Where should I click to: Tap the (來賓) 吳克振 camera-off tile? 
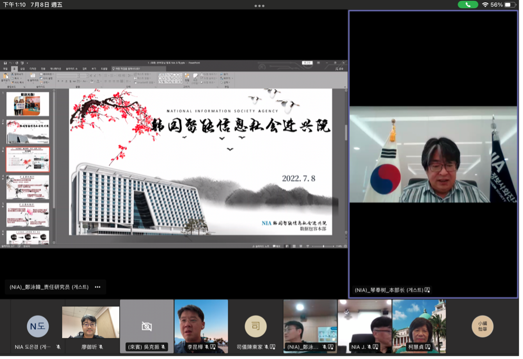(x=147, y=327)
